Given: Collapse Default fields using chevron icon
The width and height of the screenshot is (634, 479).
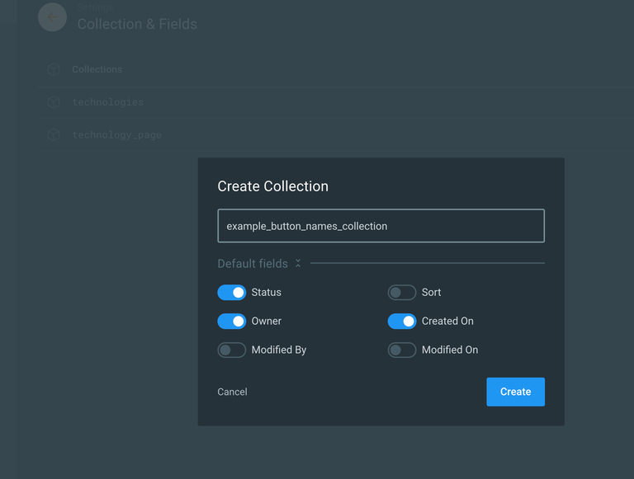Looking at the screenshot, I should [298, 264].
